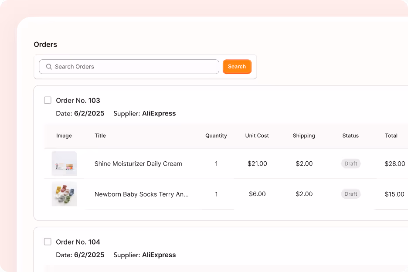Click the orange Search button
408x272 pixels.
[237, 67]
